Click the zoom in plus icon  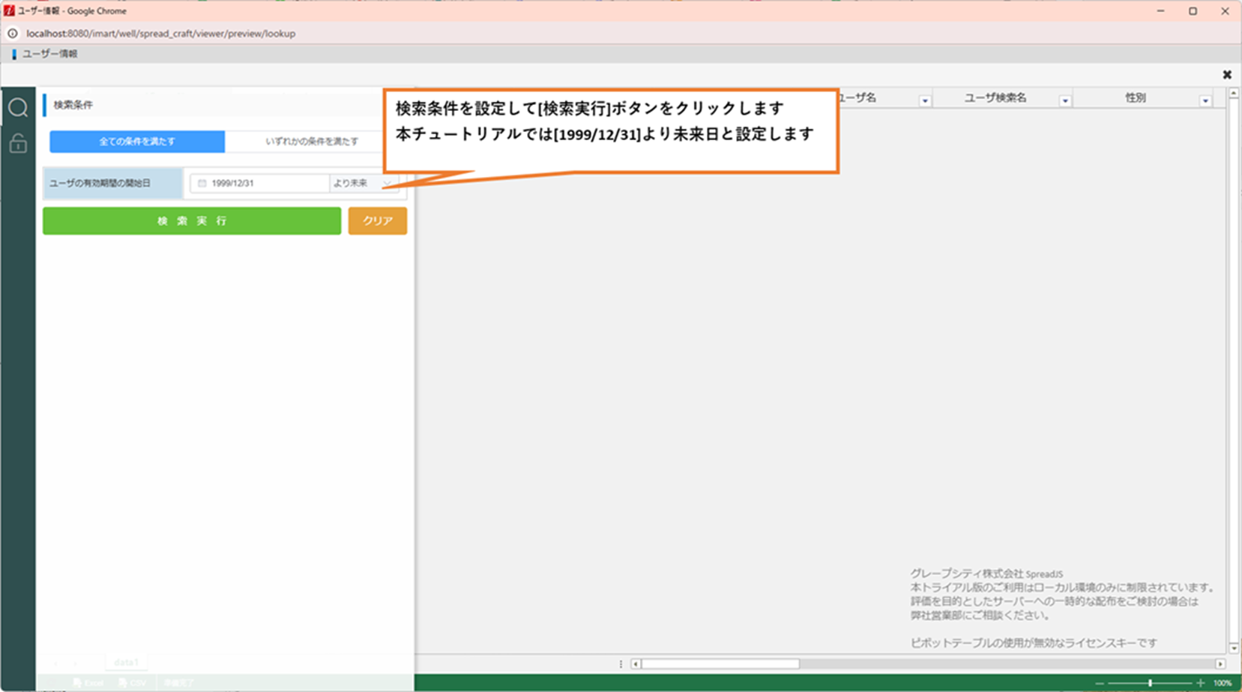tap(1200, 683)
